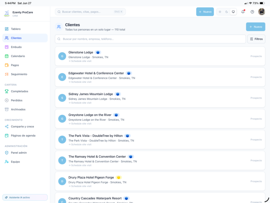The width and height of the screenshot is (270, 203).
Task: Open the Glenstone Lodge client card
Action: coord(160,56)
